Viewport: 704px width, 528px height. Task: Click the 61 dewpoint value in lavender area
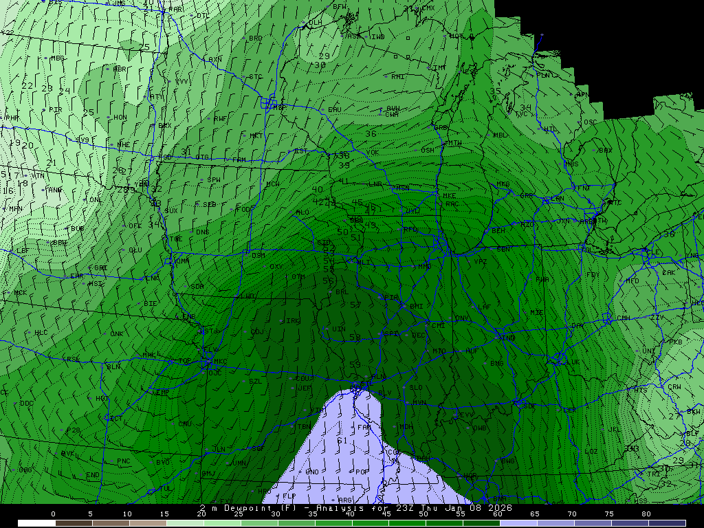point(342,441)
